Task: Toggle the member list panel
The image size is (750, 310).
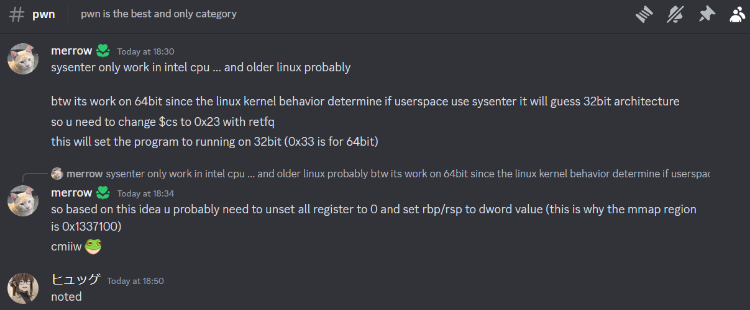Action: (737, 14)
